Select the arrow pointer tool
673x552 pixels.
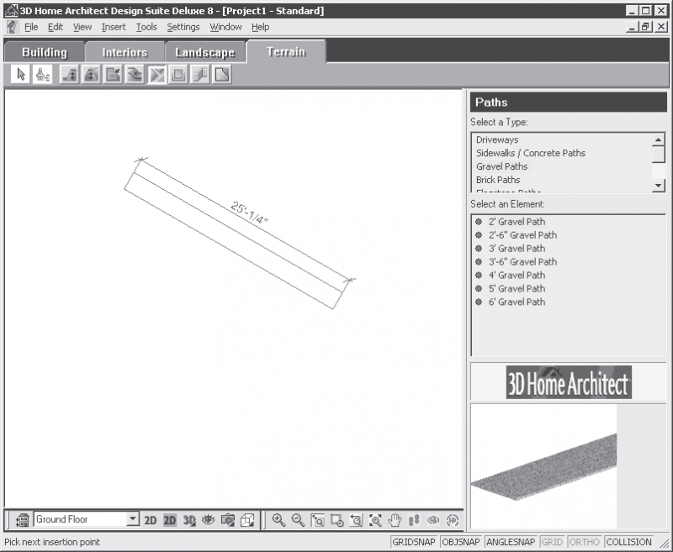click(20, 75)
